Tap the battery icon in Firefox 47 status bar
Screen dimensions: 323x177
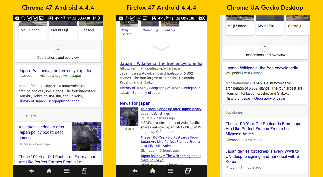(x=191, y=18)
